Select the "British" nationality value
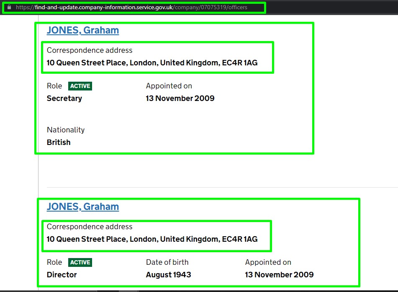Viewport: 398px width, 292px height. [x=59, y=142]
